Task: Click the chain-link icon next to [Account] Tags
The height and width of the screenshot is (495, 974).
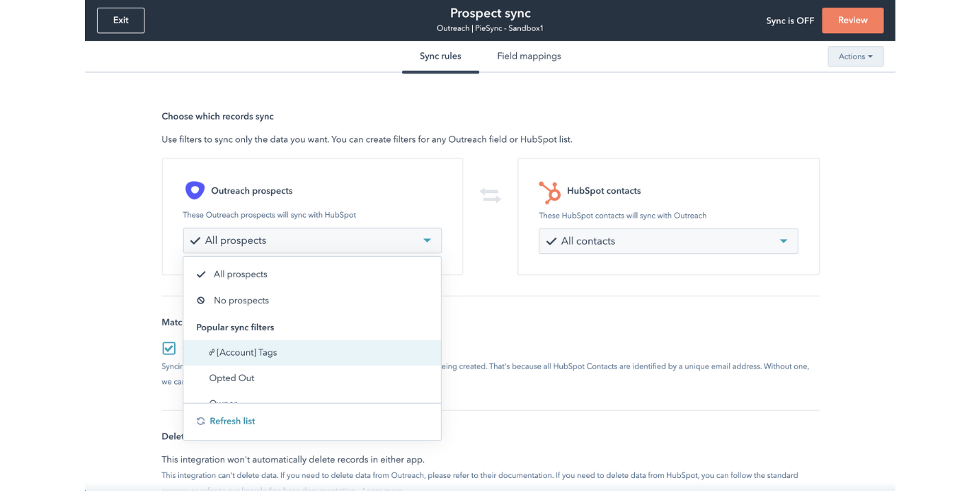Action: pyautogui.click(x=211, y=351)
